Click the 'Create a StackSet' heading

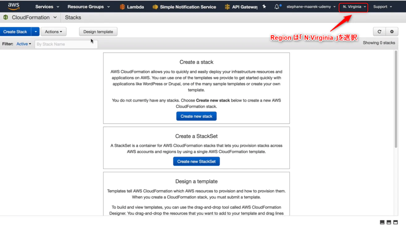tap(197, 136)
